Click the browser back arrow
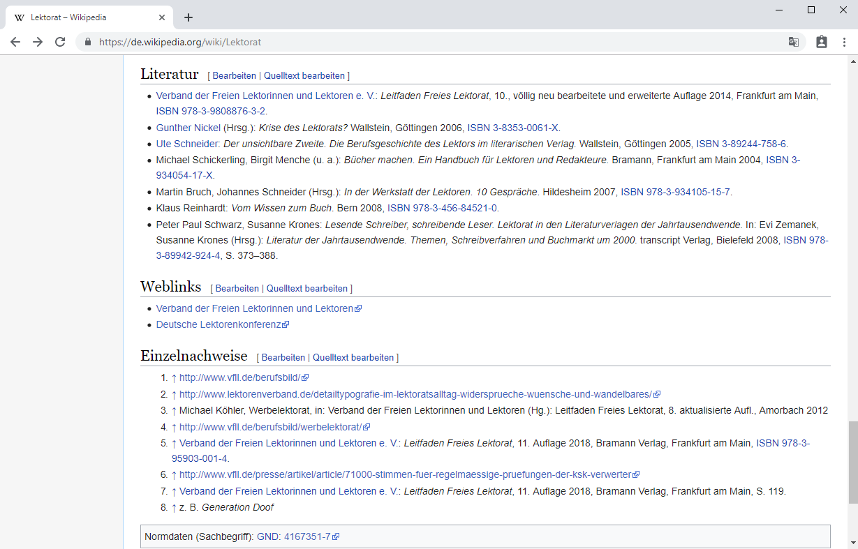The width and height of the screenshot is (858, 549). (15, 42)
